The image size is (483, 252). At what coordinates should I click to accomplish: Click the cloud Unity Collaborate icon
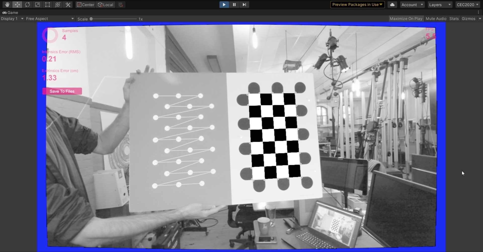pyautogui.click(x=392, y=5)
